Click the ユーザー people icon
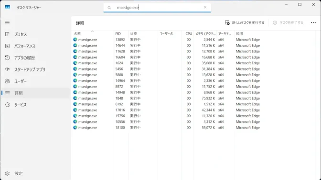The image size is (321, 180). pos(7,81)
